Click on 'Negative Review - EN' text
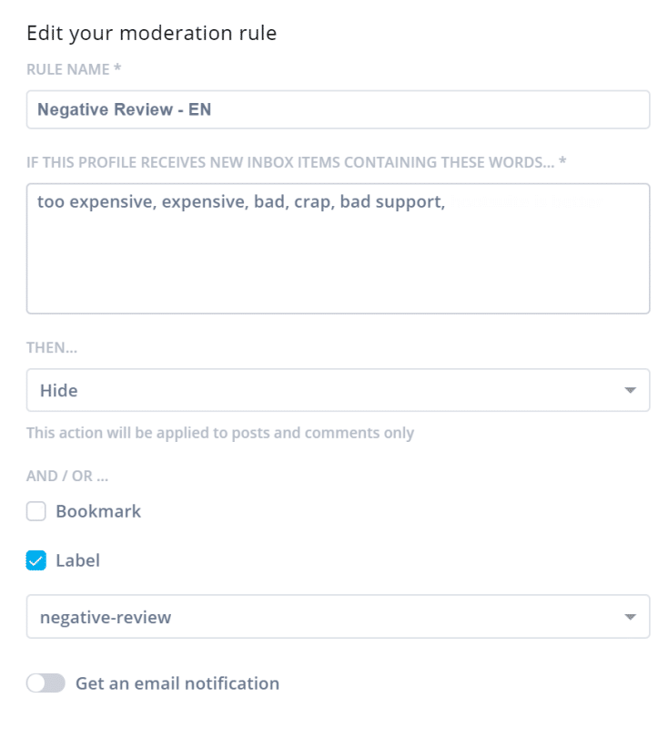Viewport: 668px width, 729px height. pyautogui.click(x=125, y=109)
